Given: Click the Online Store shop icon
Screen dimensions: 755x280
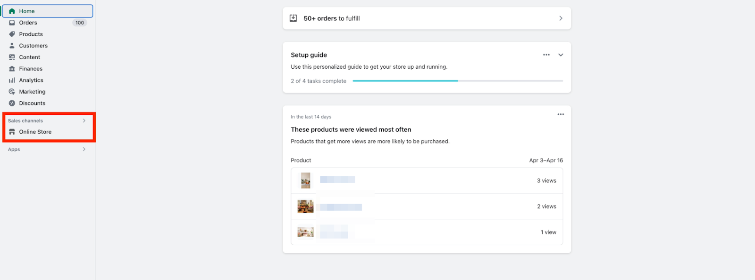Looking at the screenshot, I should click(x=12, y=132).
